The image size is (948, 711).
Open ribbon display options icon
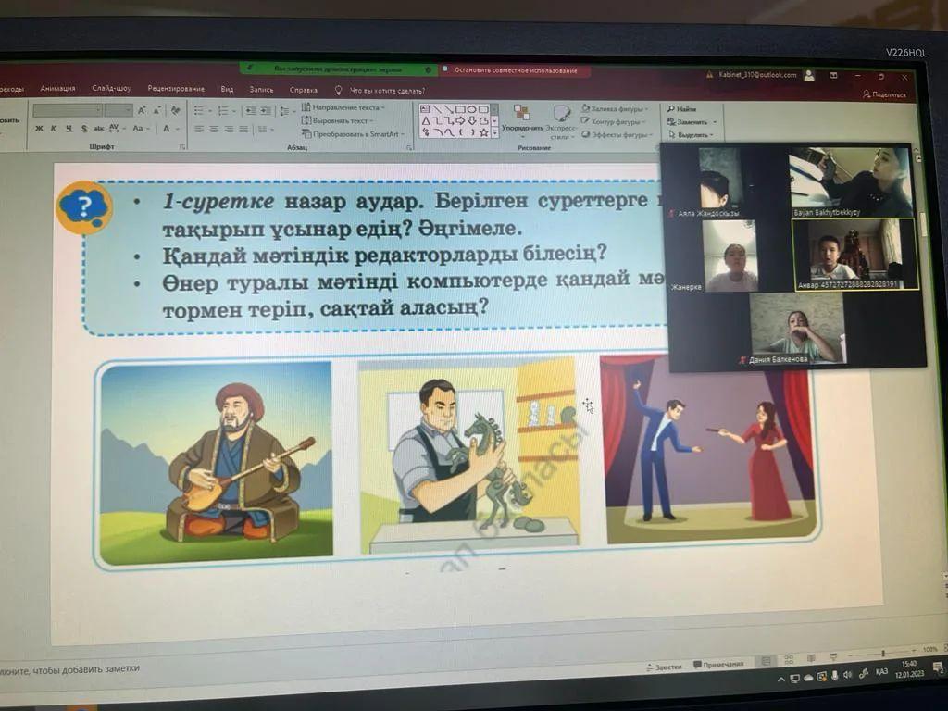click(833, 76)
